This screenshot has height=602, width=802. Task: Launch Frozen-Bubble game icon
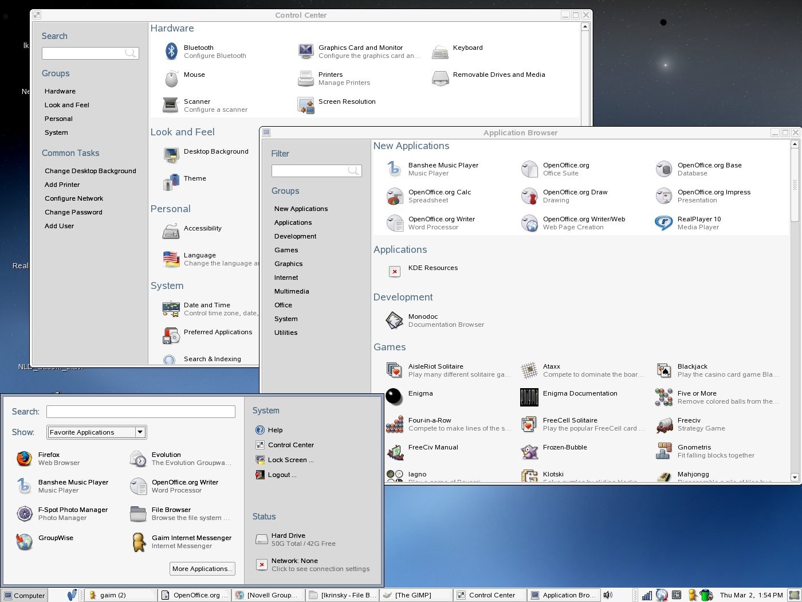529,451
